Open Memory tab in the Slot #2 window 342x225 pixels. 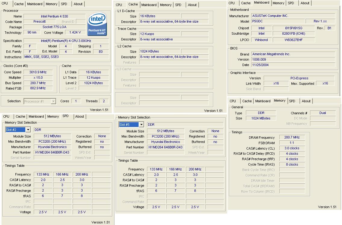(x=53, y=116)
